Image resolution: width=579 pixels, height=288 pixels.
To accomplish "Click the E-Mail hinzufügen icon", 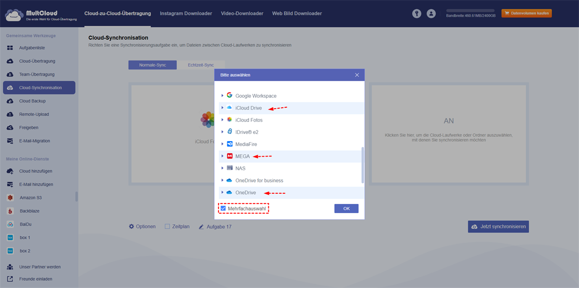I will coord(10,184).
